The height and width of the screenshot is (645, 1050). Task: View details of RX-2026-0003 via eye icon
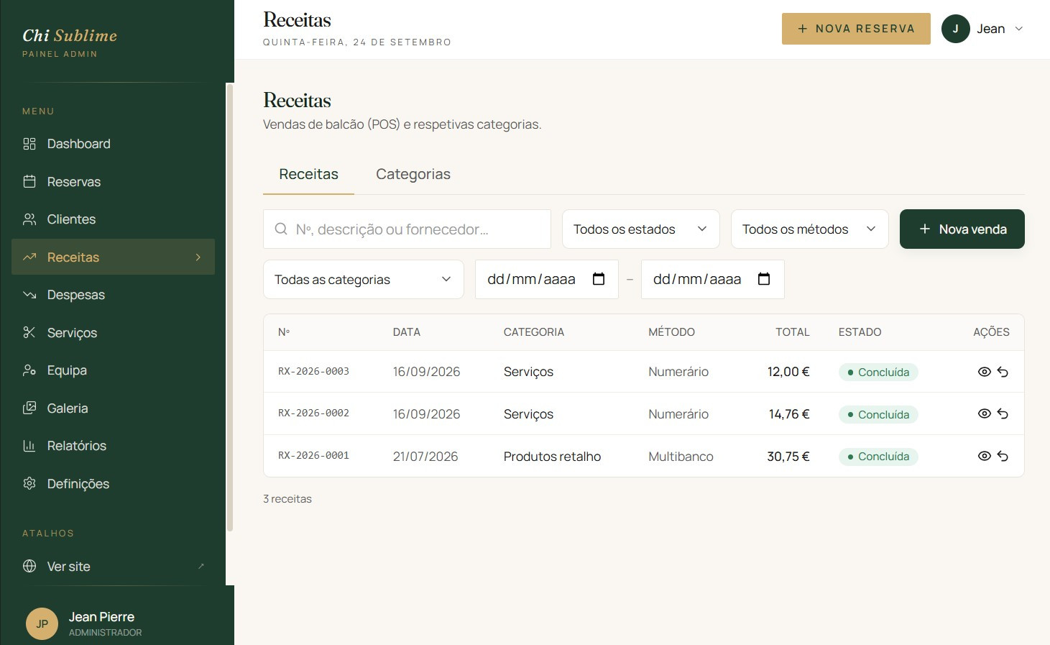[985, 372]
